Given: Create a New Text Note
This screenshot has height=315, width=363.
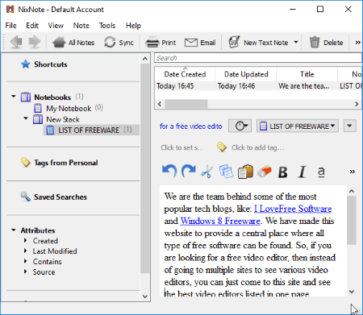Looking at the screenshot, I should click(x=259, y=43).
